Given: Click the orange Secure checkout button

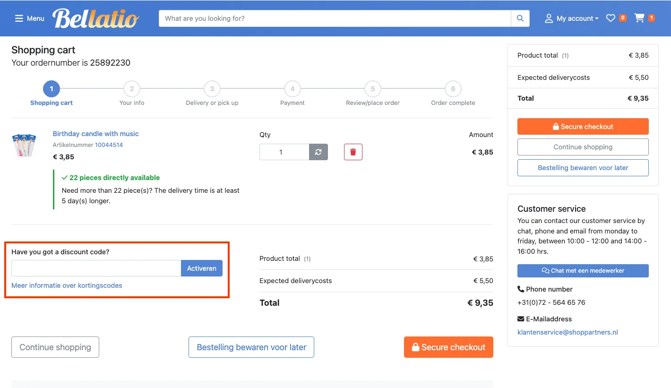Looking at the screenshot, I should [583, 126].
